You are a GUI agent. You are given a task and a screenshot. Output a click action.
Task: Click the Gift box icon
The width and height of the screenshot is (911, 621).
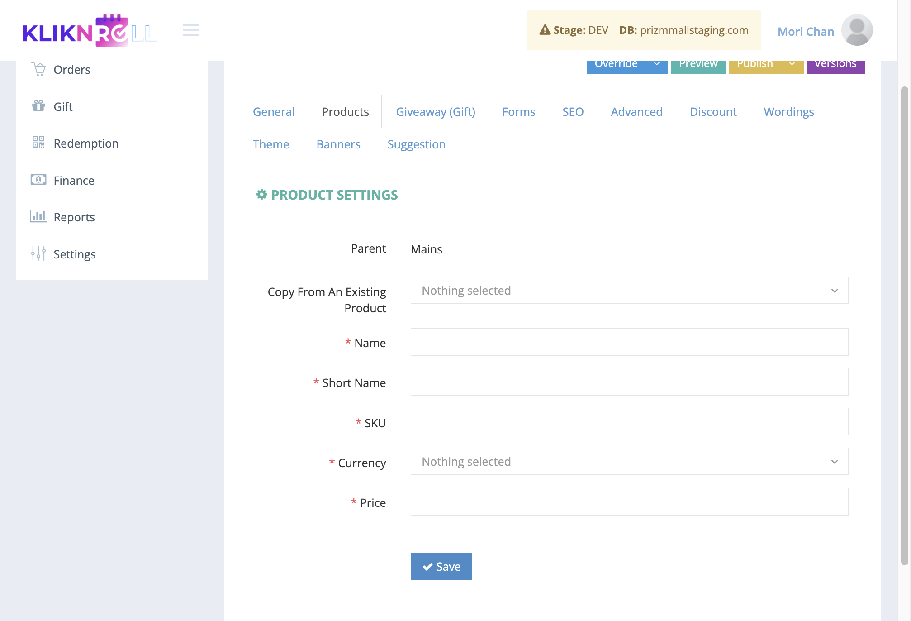point(38,106)
